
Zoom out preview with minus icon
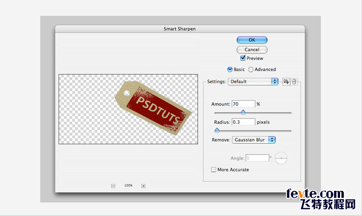point(113,186)
